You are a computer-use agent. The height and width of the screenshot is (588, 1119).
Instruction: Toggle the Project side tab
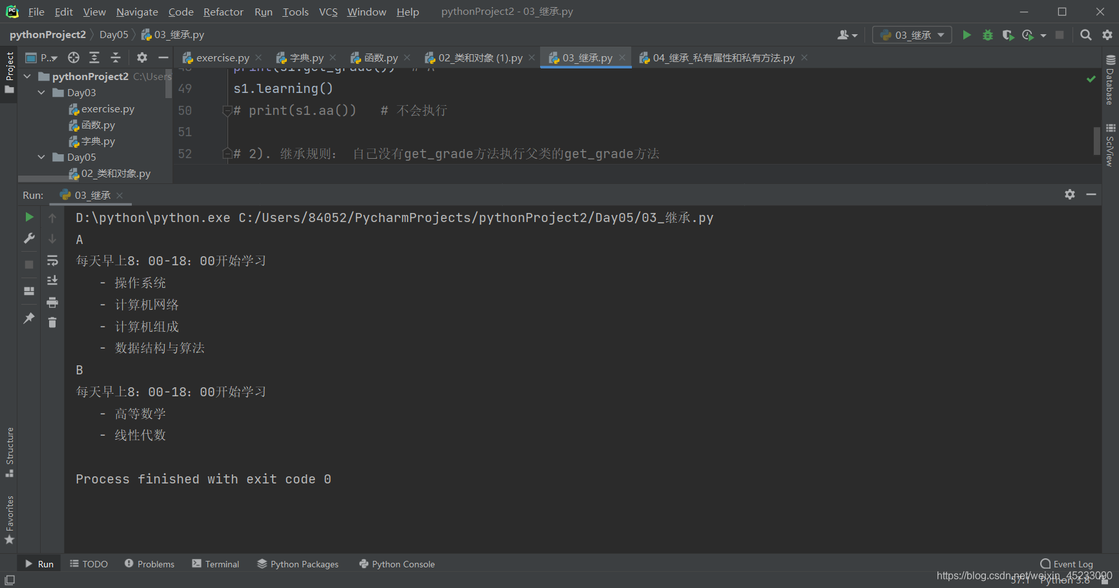pos(9,72)
